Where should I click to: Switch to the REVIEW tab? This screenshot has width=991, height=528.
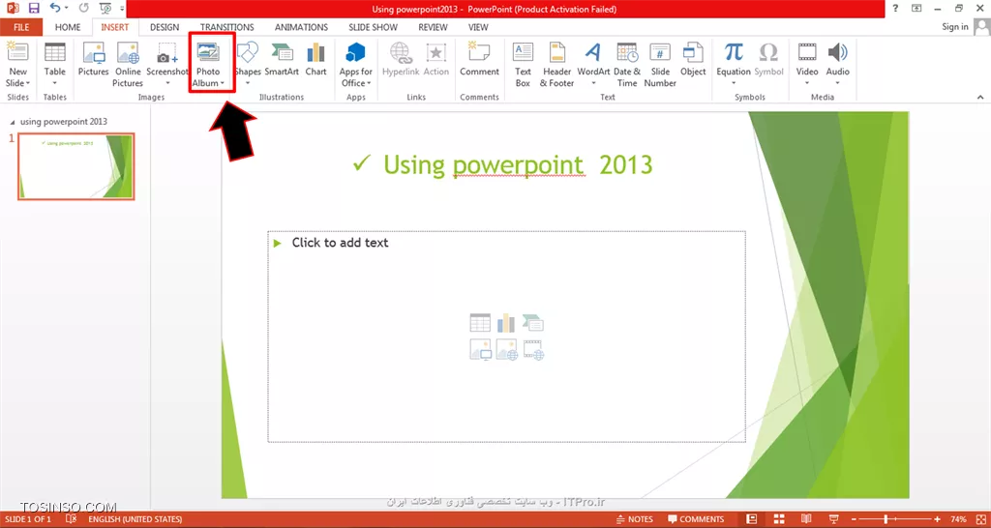[x=433, y=27]
